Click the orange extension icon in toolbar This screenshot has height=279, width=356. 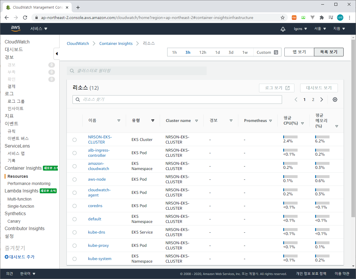pyautogui.click(x=294, y=18)
